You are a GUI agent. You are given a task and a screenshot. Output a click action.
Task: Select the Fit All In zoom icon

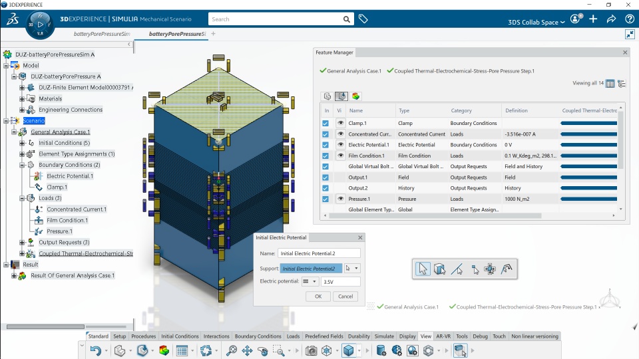232,350
